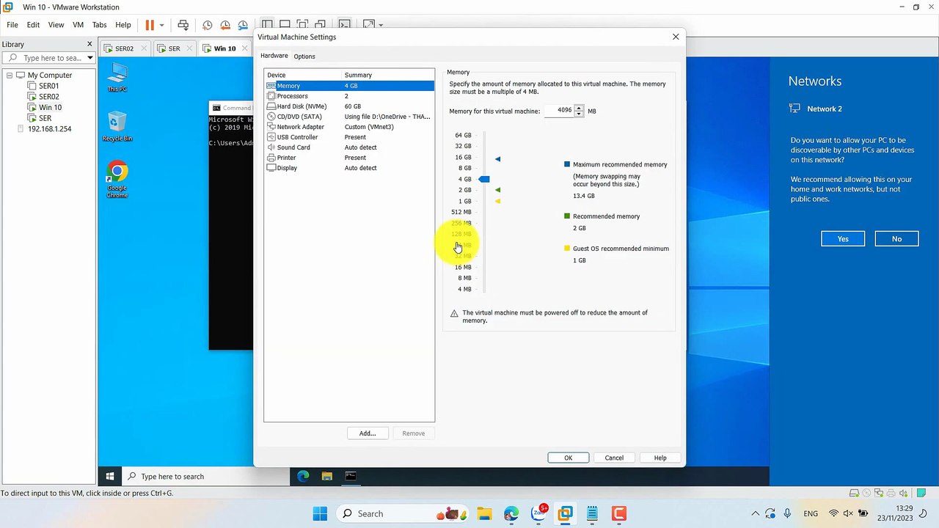Select SER02 in the library tree

pos(49,97)
